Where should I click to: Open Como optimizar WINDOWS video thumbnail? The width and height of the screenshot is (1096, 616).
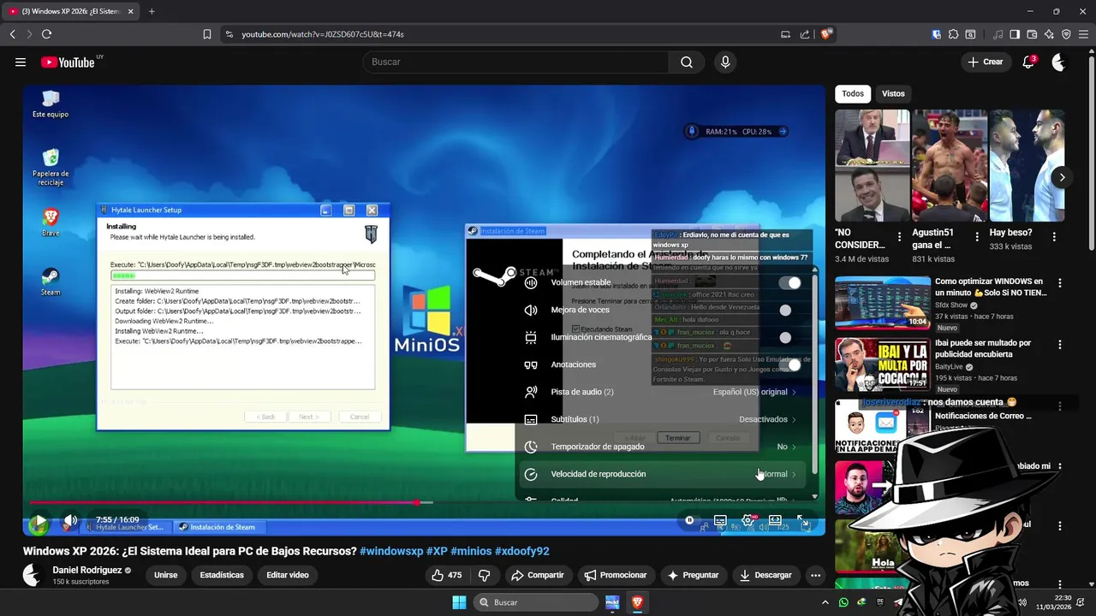[x=883, y=302]
